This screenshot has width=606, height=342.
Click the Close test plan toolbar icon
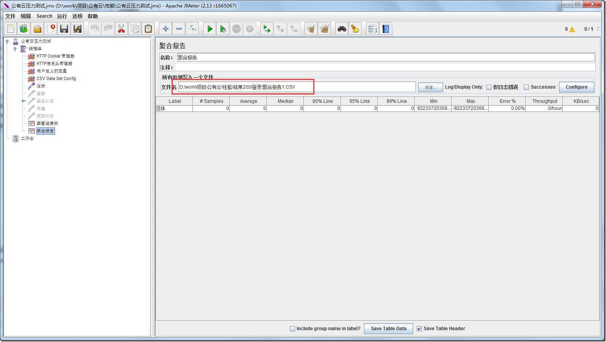click(x=51, y=29)
